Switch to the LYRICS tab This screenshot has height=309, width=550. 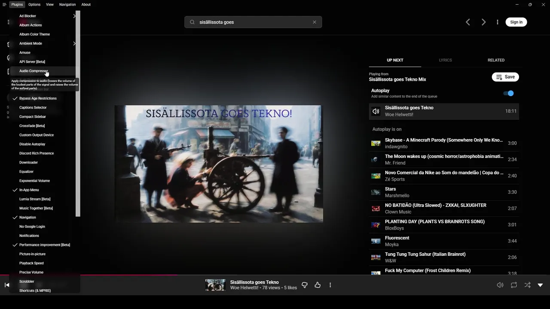click(x=445, y=60)
